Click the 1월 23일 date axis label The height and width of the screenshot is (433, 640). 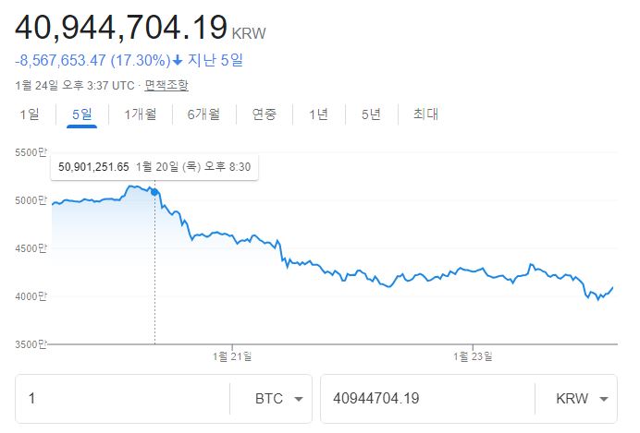[473, 356]
